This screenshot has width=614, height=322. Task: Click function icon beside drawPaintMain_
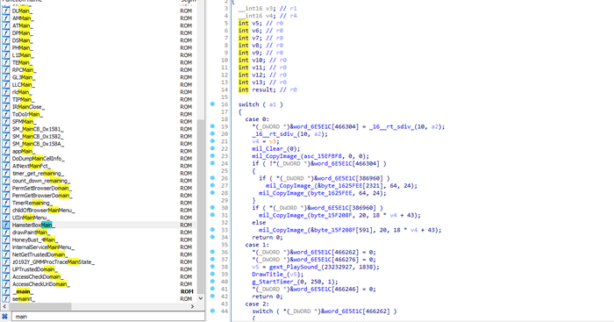[x=6, y=233]
